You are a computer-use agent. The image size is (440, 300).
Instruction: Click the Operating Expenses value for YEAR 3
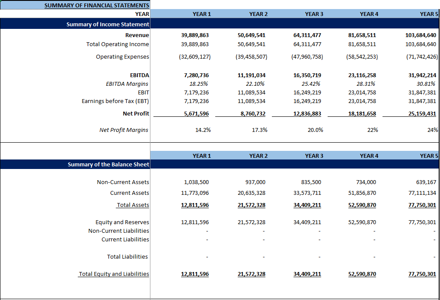click(306, 56)
